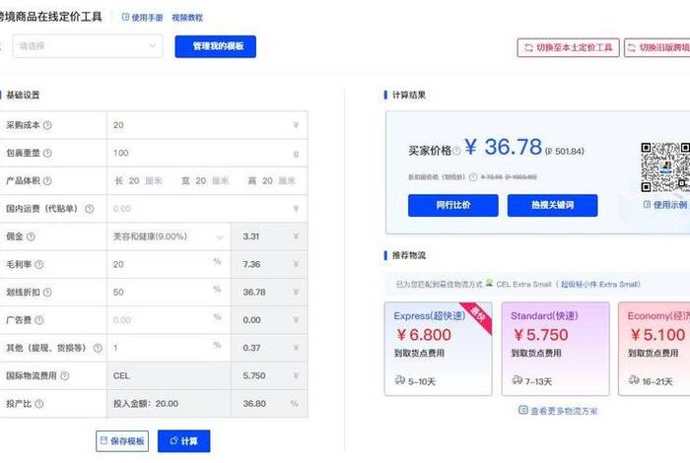The height and width of the screenshot is (463, 690).
Task: Click help icon next to 采购成本
Action: point(47,125)
